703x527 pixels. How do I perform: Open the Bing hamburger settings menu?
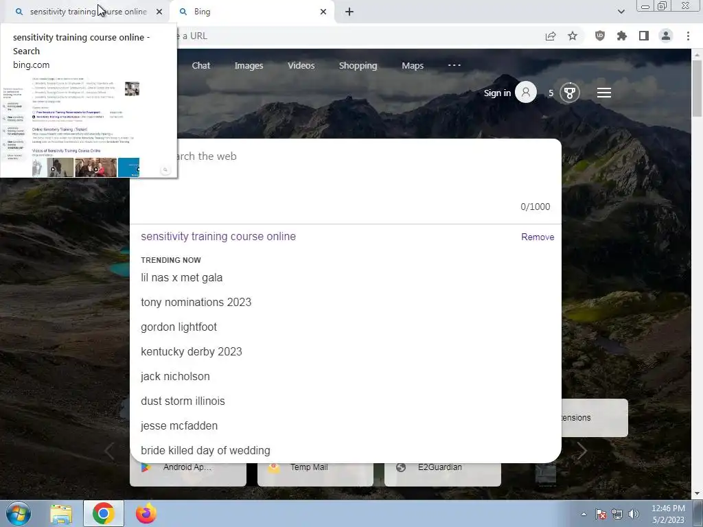tap(604, 93)
